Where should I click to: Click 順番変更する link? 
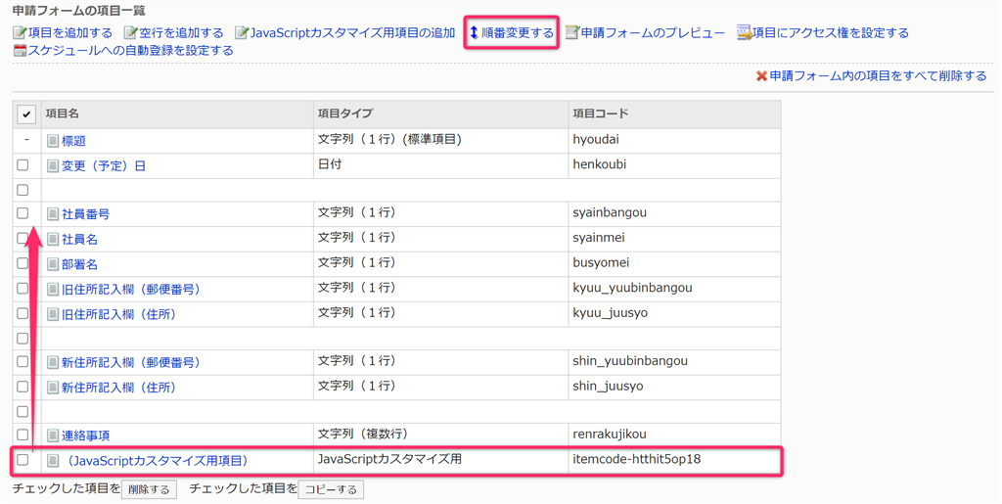pyautogui.click(x=518, y=32)
